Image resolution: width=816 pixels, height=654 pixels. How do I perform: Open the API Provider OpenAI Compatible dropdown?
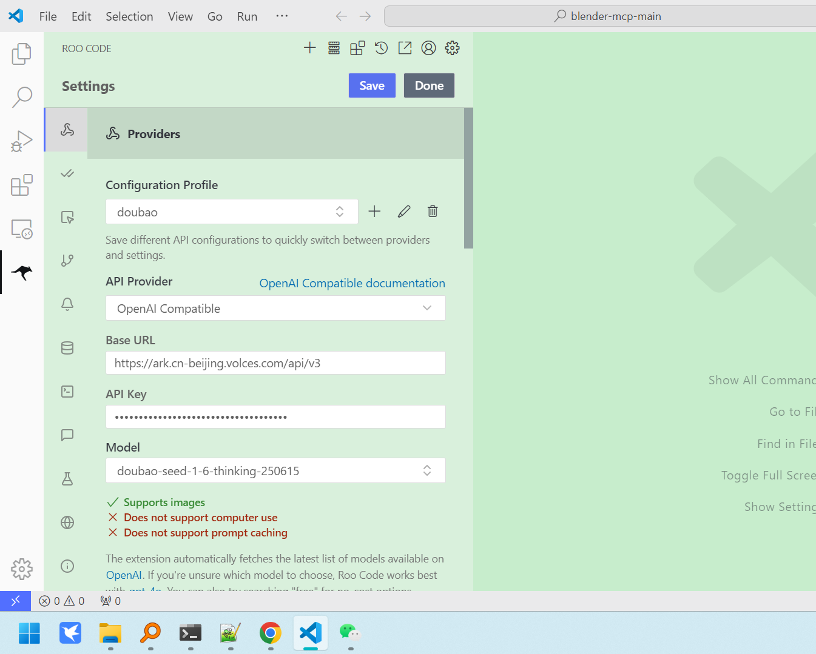tap(275, 308)
